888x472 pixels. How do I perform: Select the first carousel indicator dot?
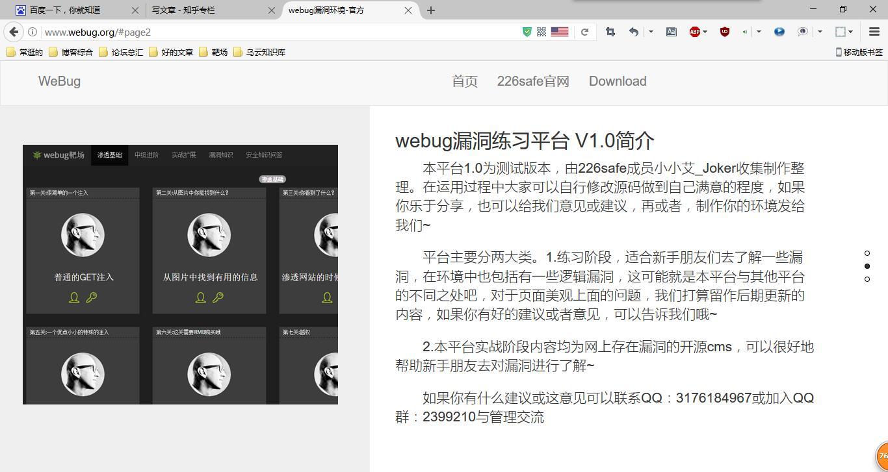point(868,253)
